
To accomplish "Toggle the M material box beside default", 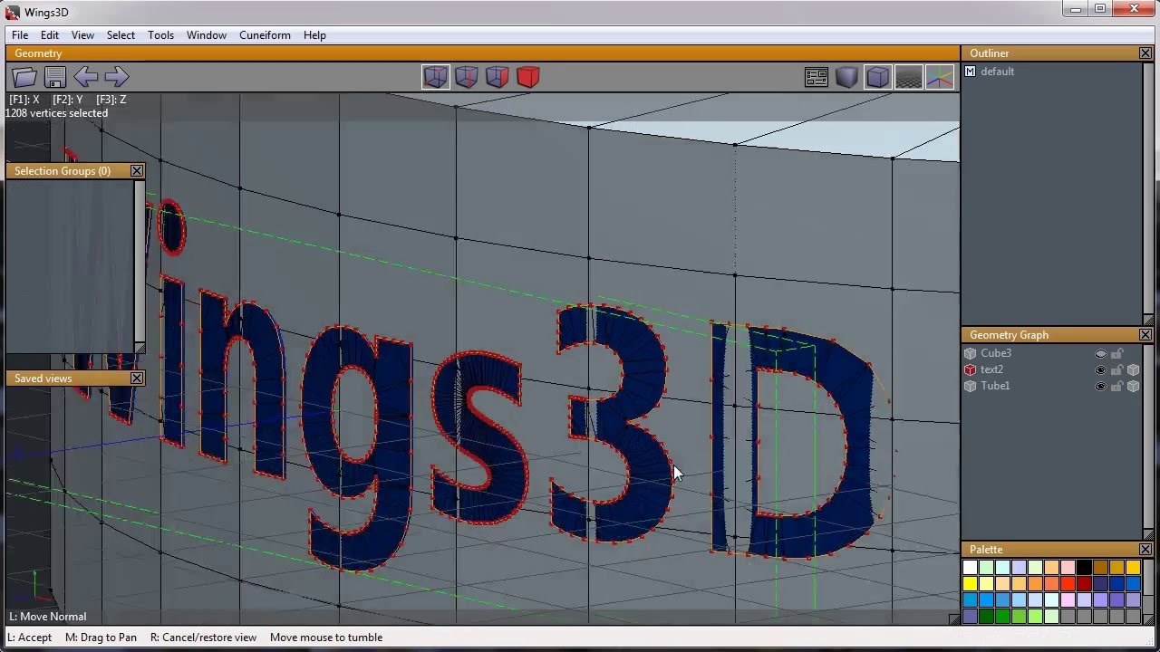I will [970, 72].
